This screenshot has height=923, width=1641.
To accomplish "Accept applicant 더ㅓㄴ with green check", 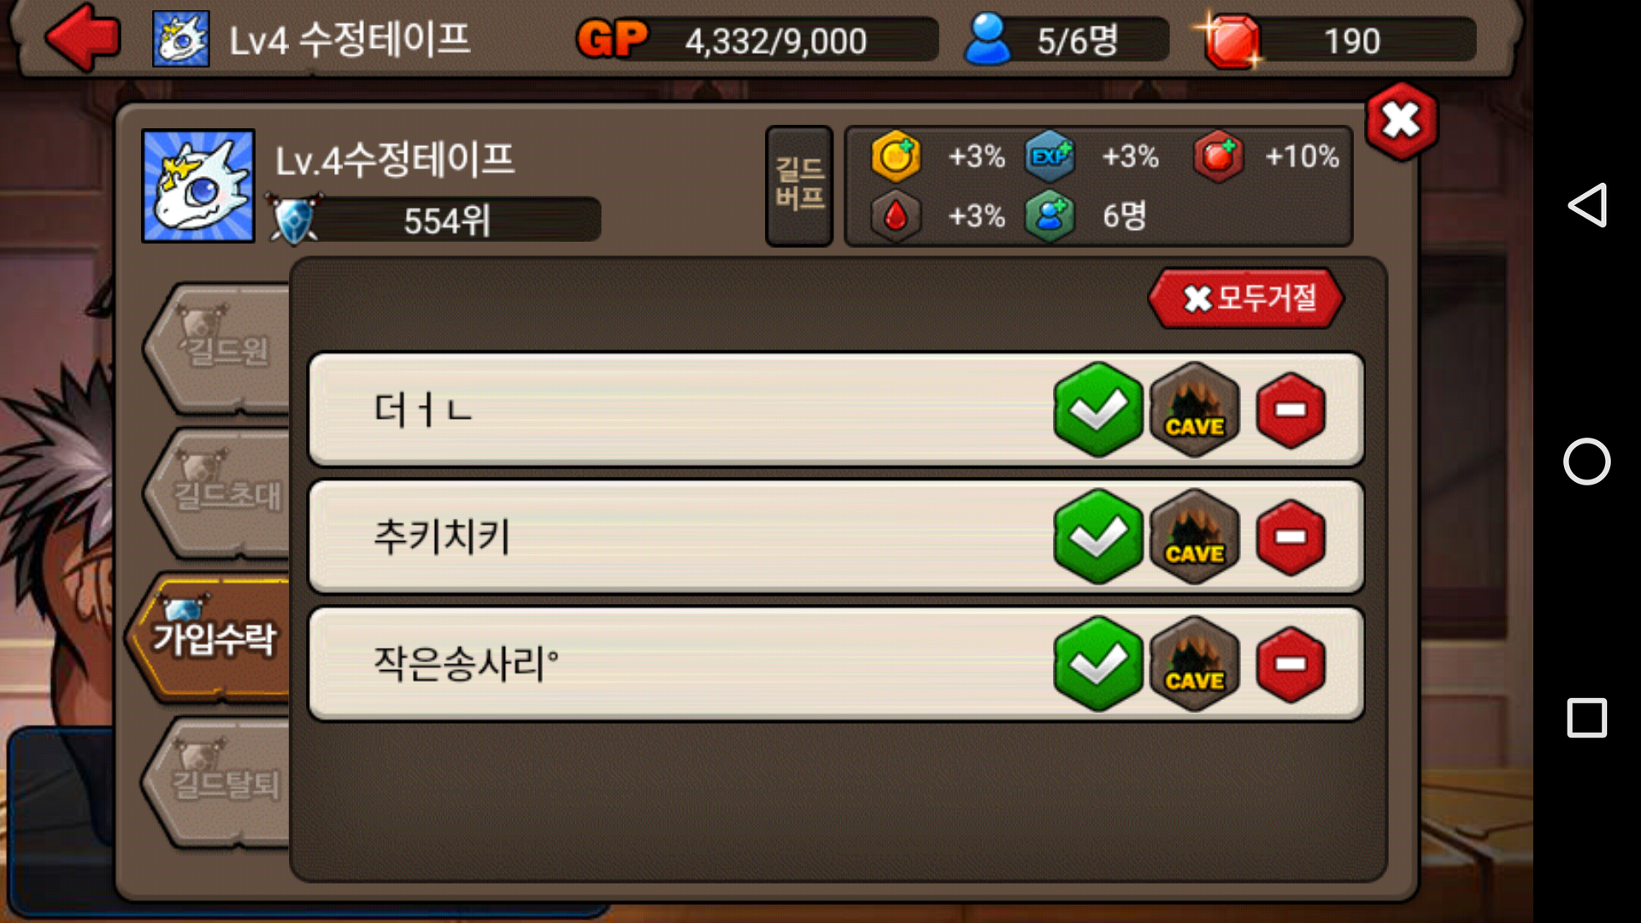I will pyautogui.click(x=1098, y=409).
